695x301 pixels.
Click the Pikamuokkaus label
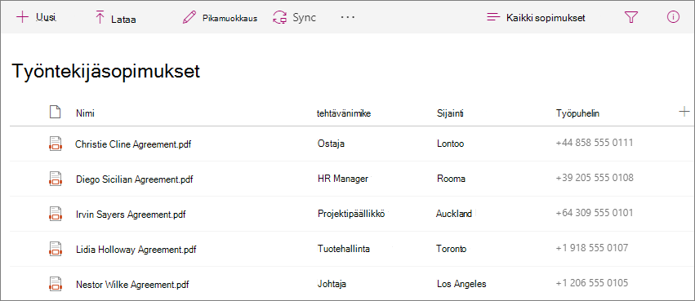coord(229,19)
